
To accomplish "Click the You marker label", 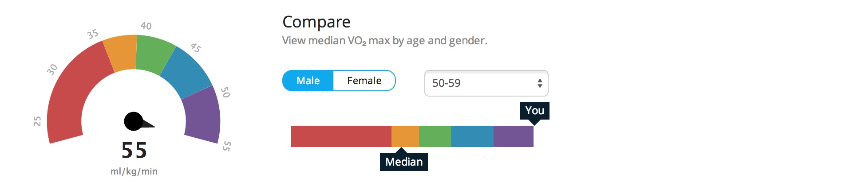I will click(534, 111).
